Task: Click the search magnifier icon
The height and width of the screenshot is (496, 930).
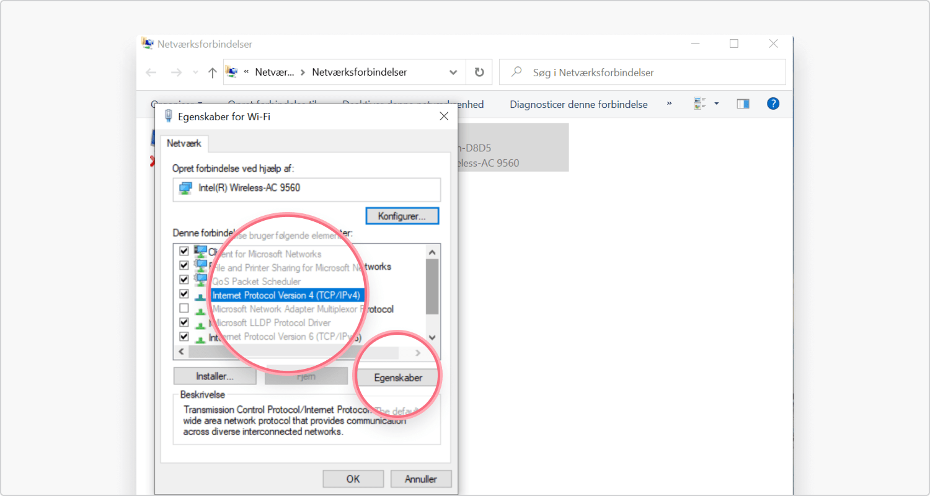Action: click(516, 72)
